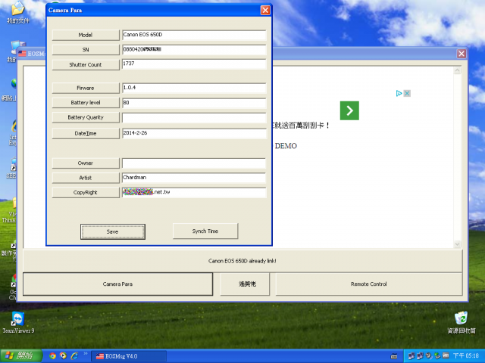Focus the Model field showing Canon EOS 650D
The height and width of the screenshot is (363, 485).
(x=194, y=35)
